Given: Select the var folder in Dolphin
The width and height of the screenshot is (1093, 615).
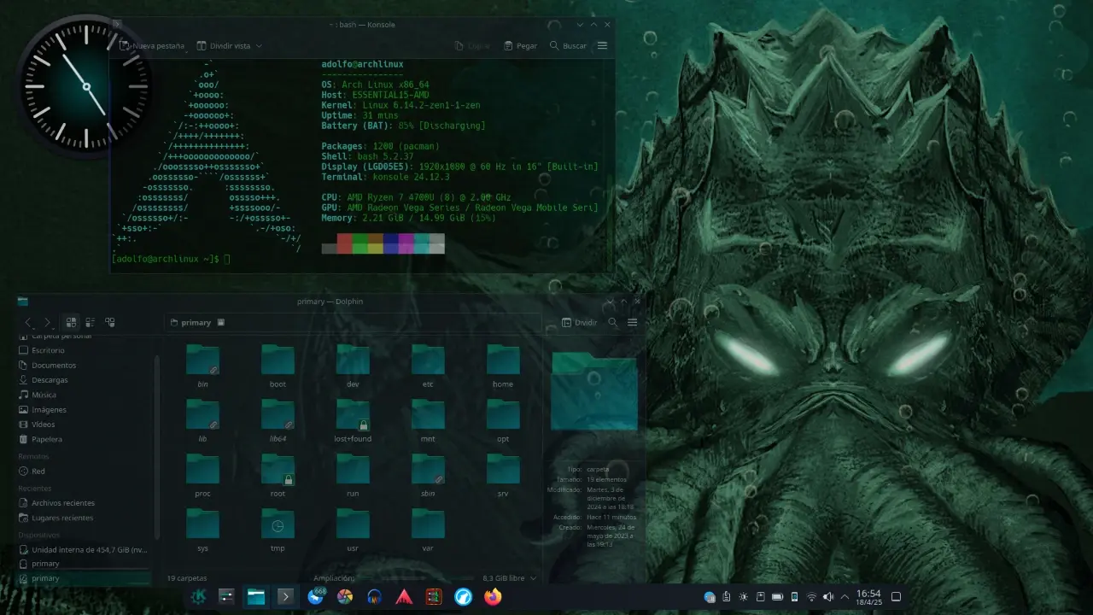Looking at the screenshot, I should (x=428, y=530).
